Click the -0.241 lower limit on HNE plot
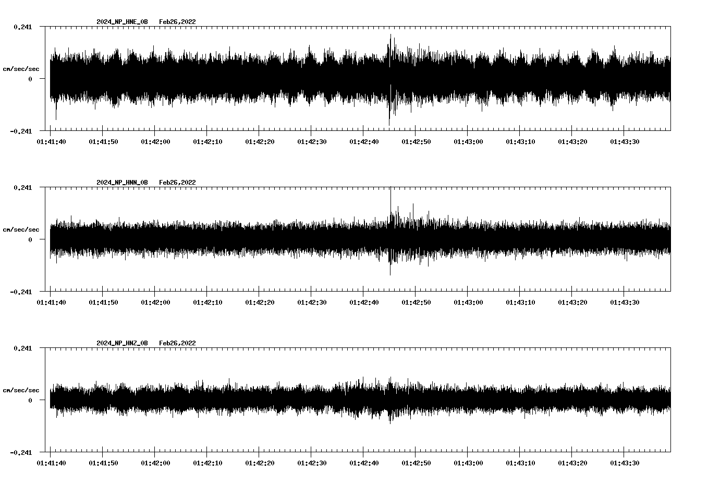The image size is (708, 482). pyautogui.click(x=21, y=131)
